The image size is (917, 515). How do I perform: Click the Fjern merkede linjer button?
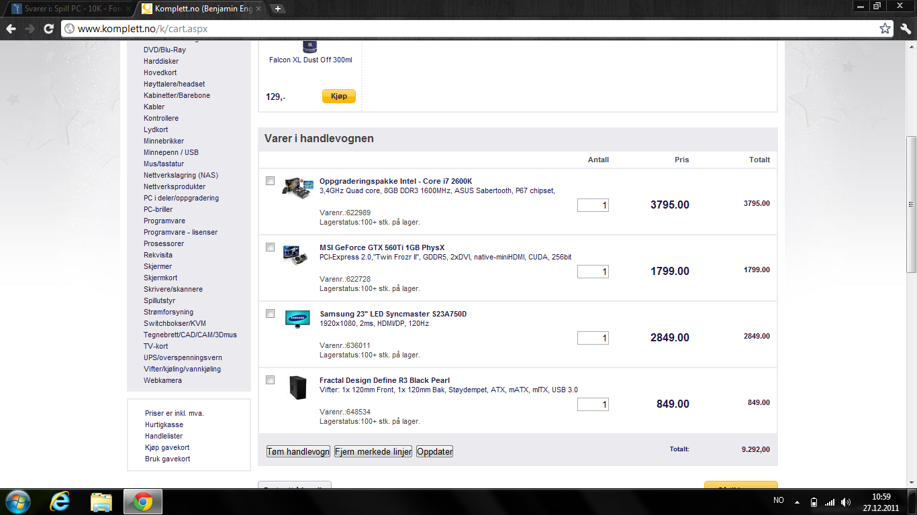[373, 451]
